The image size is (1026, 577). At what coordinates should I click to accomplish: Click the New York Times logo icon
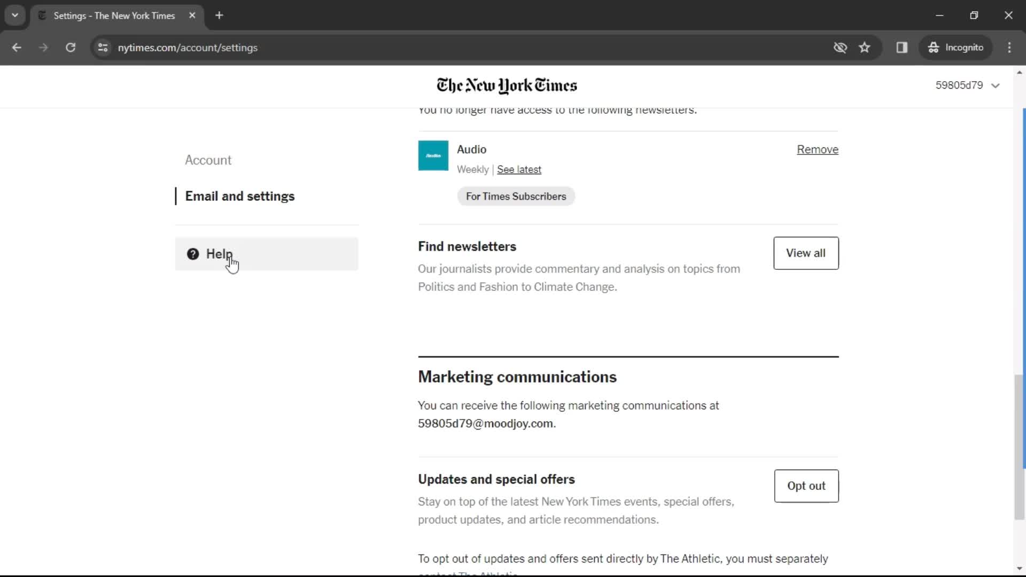[507, 85]
